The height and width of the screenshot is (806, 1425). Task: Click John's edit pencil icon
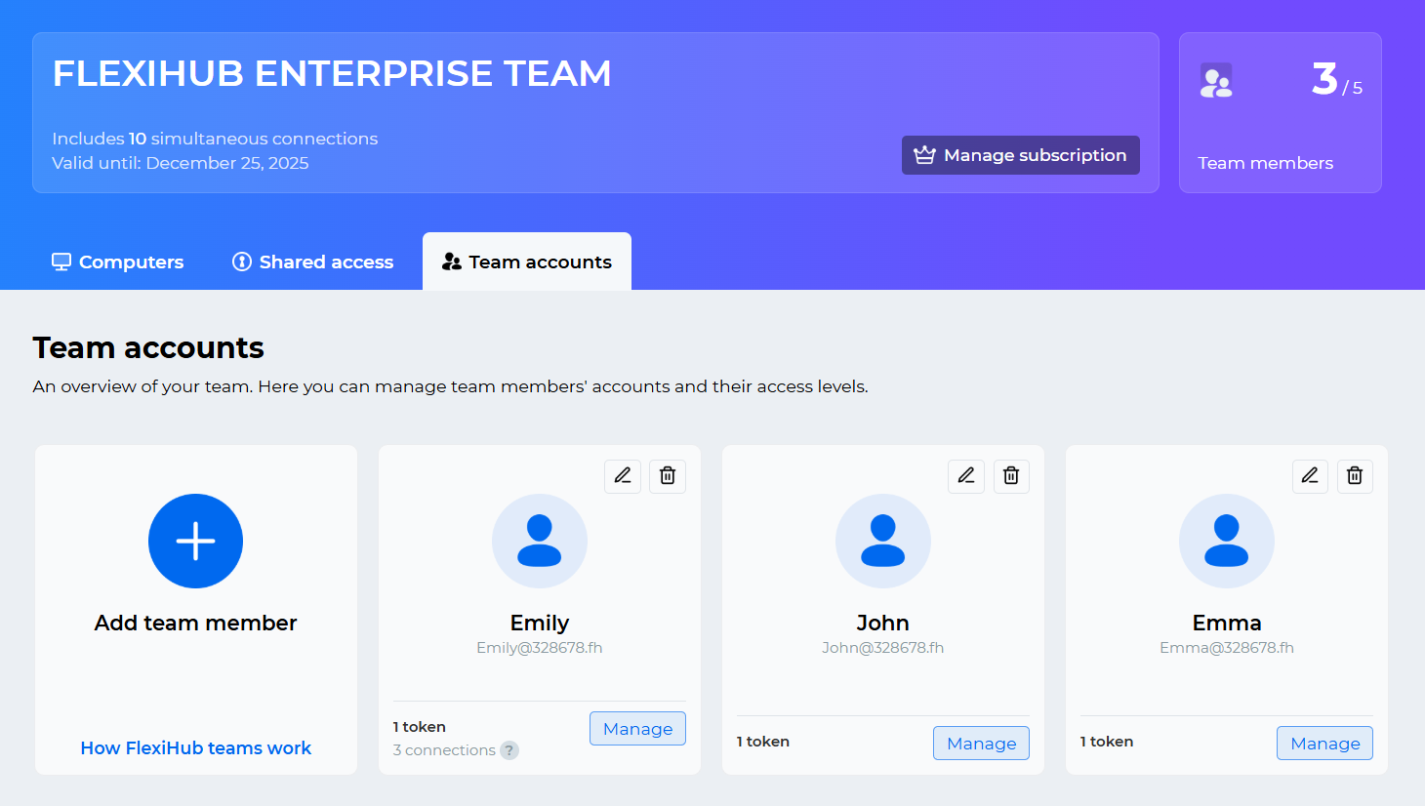coord(966,476)
